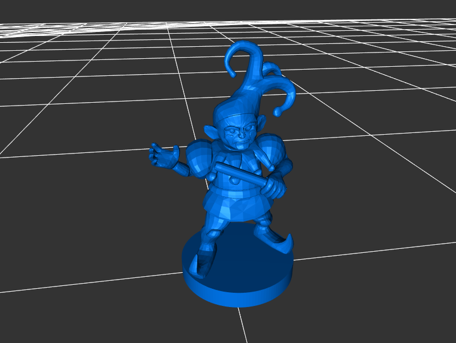This screenshot has width=456, height=343.
Task: Click the jester's outstretched open hand
Action: coord(162,155)
